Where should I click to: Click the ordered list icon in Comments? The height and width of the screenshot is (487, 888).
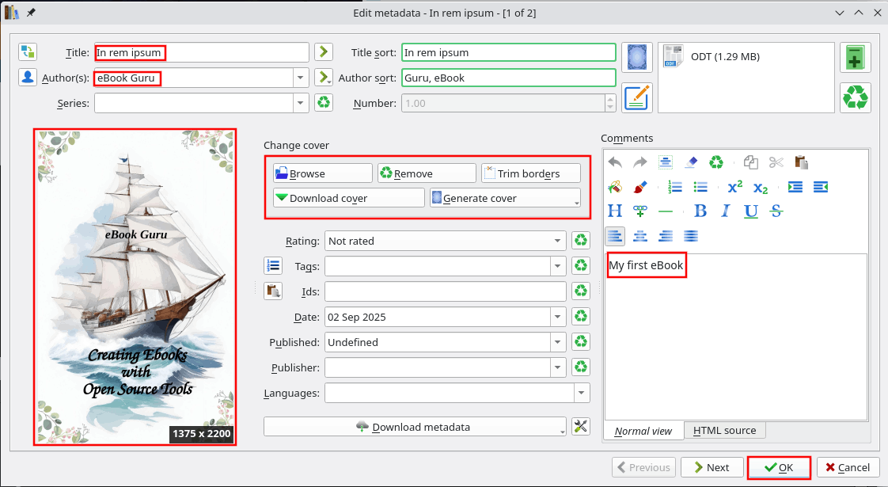click(675, 187)
